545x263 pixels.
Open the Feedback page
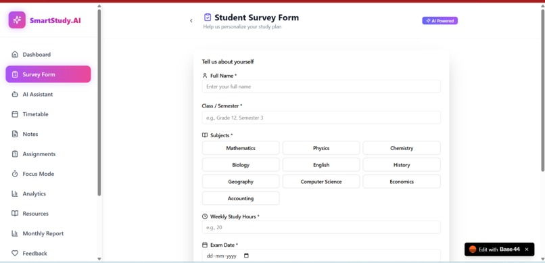(48, 254)
